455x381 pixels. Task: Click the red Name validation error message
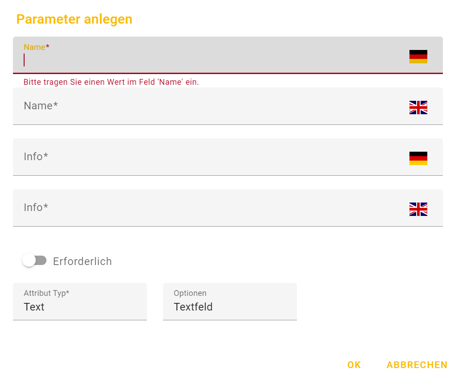click(x=111, y=82)
